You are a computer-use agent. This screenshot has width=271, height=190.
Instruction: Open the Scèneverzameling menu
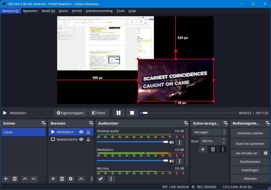(99, 11)
